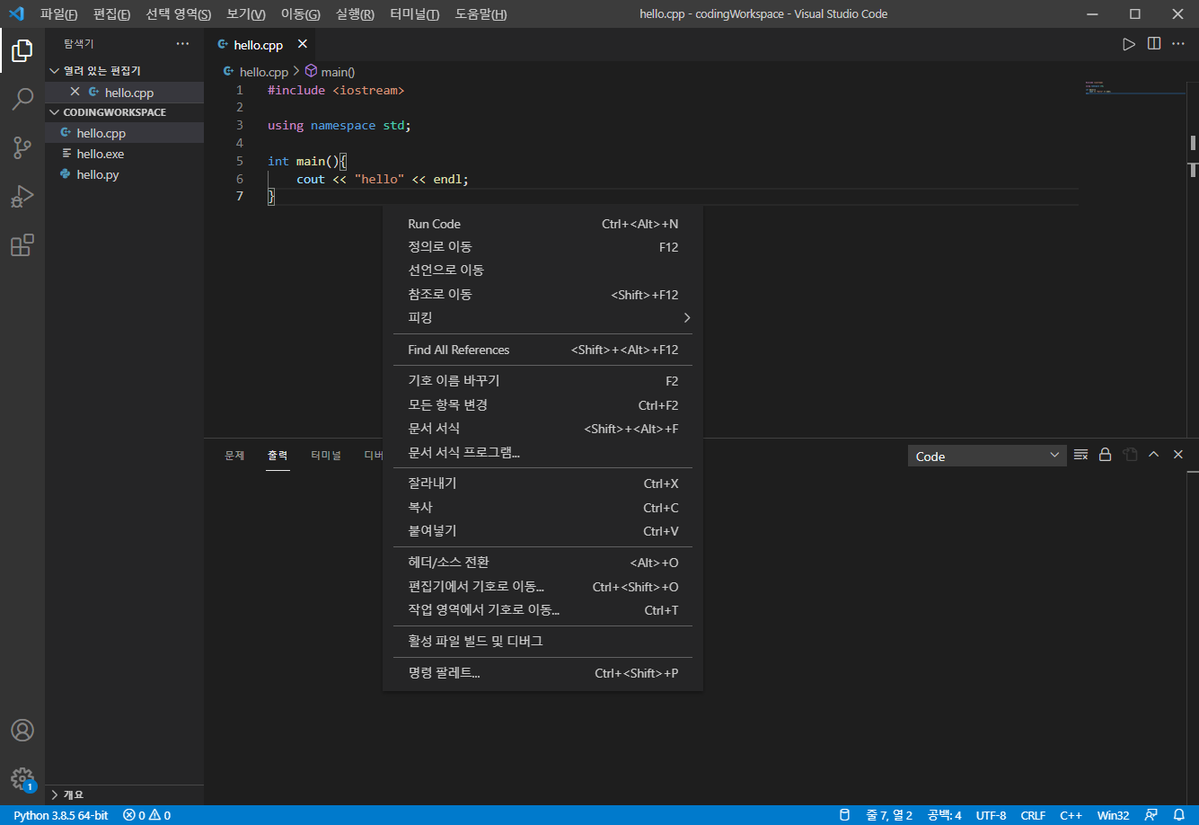This screenshot has height=825, width=1199.
Task: Open the Run and Debug view
Action: coord(22,197)
